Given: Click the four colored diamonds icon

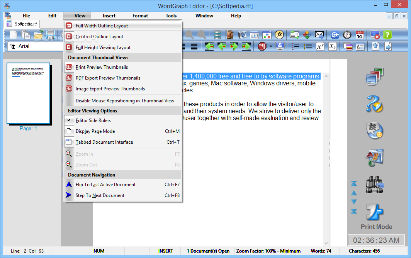Looking at the screenshot, I should [307, 35].
